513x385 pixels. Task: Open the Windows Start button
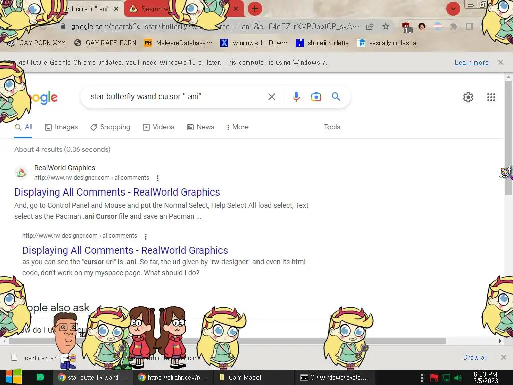pos(13,377)
